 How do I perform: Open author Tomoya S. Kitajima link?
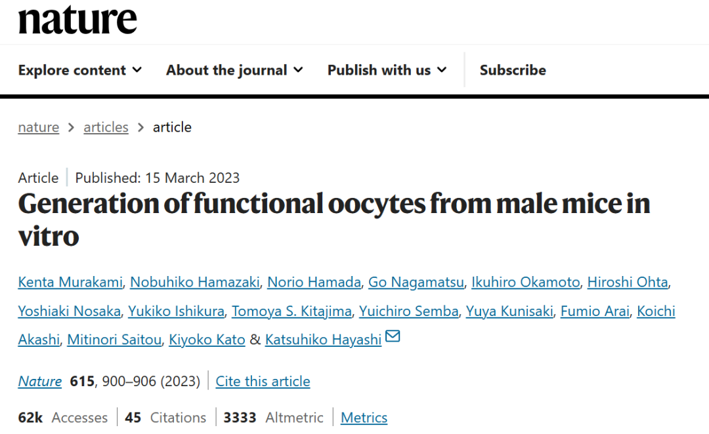coord(291,311)
